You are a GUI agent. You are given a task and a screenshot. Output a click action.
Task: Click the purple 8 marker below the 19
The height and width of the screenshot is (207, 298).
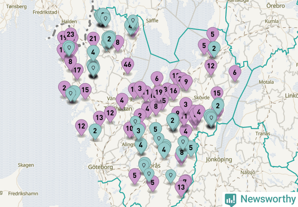156,107
